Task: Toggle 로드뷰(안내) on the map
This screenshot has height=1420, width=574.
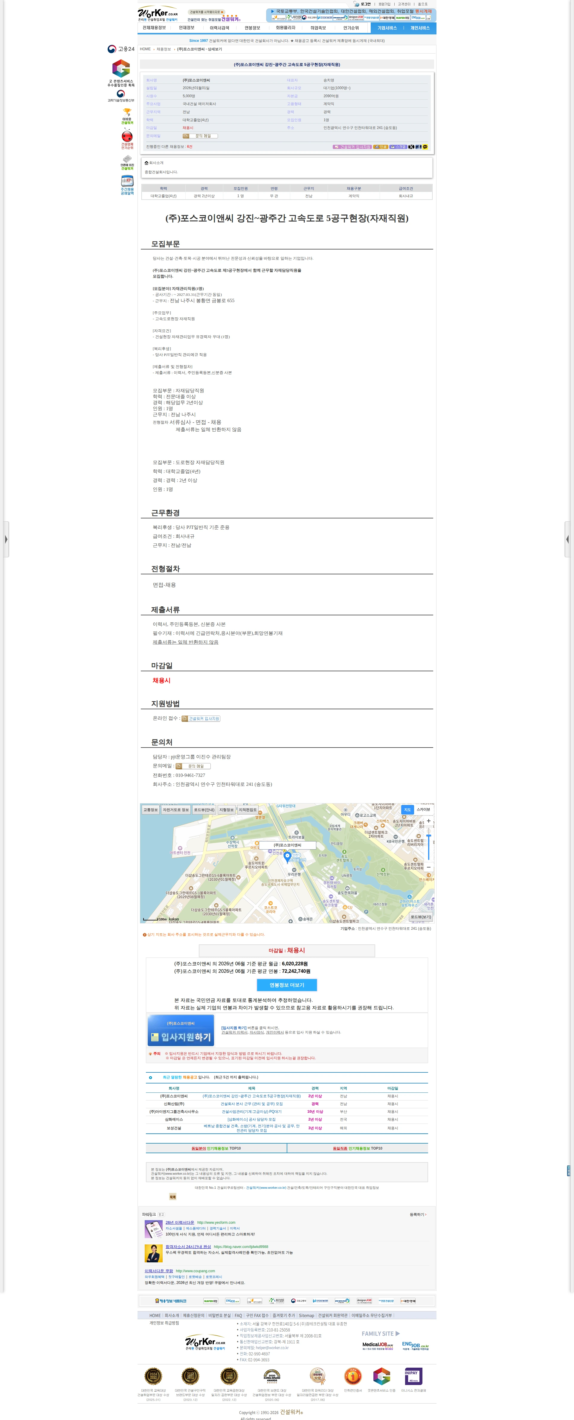Action: pyautogui.click(x=204, y=810)
